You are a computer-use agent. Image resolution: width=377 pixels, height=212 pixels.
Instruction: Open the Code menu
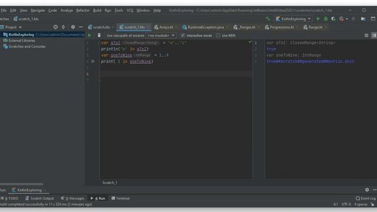click(52, 11)
